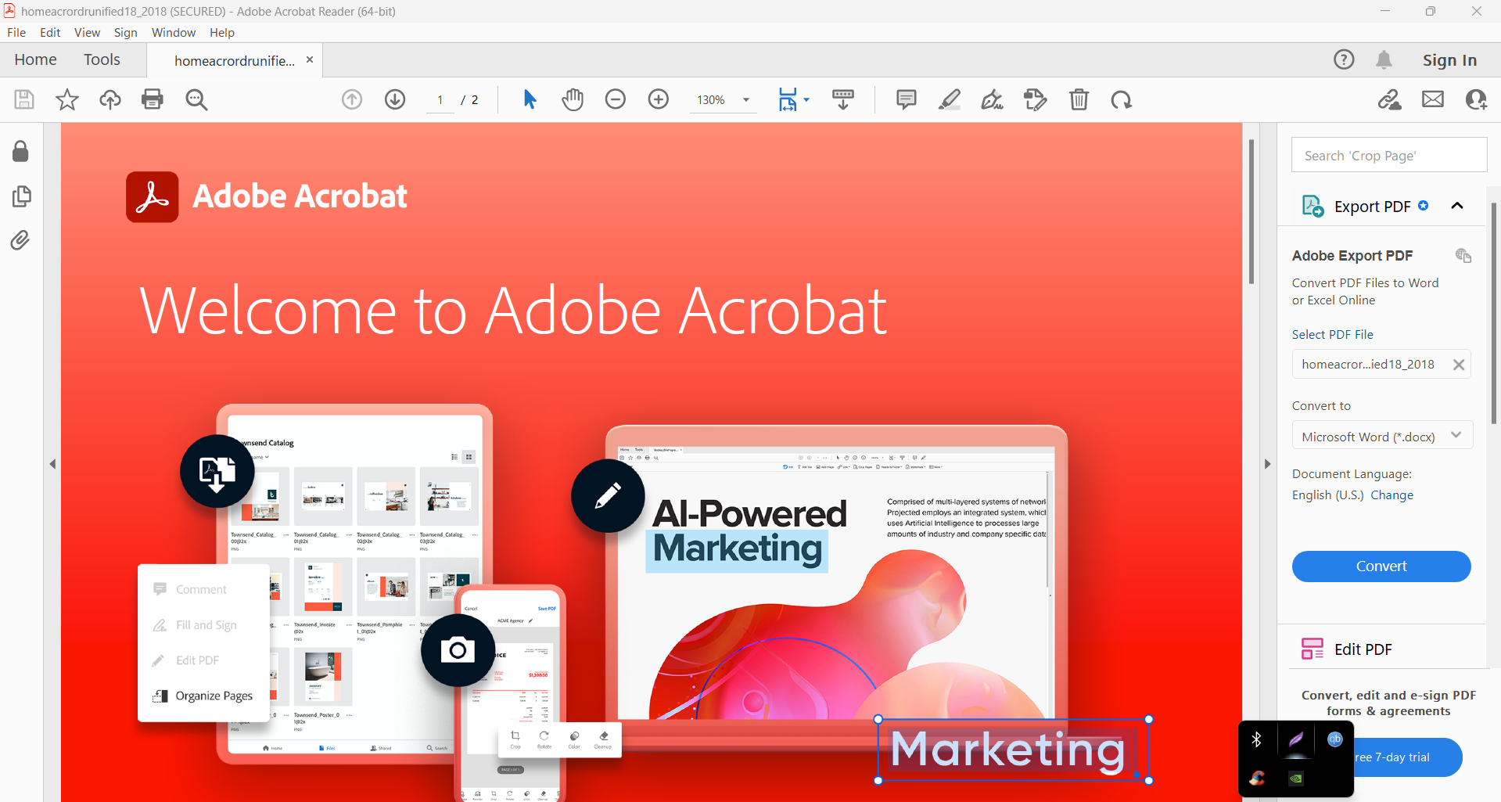This screenshot has height=802, width=1501.
Task: Click Sign In
Action: click(1449, 59)
